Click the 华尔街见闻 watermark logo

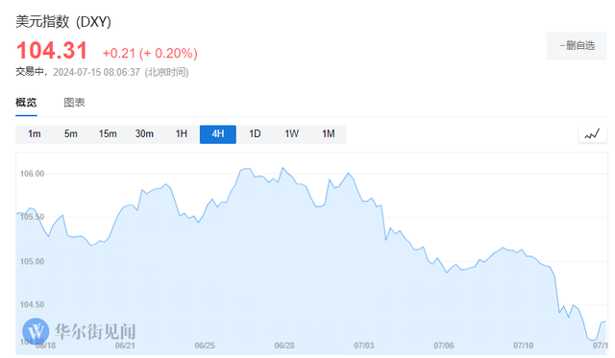[x=79, y=331]
